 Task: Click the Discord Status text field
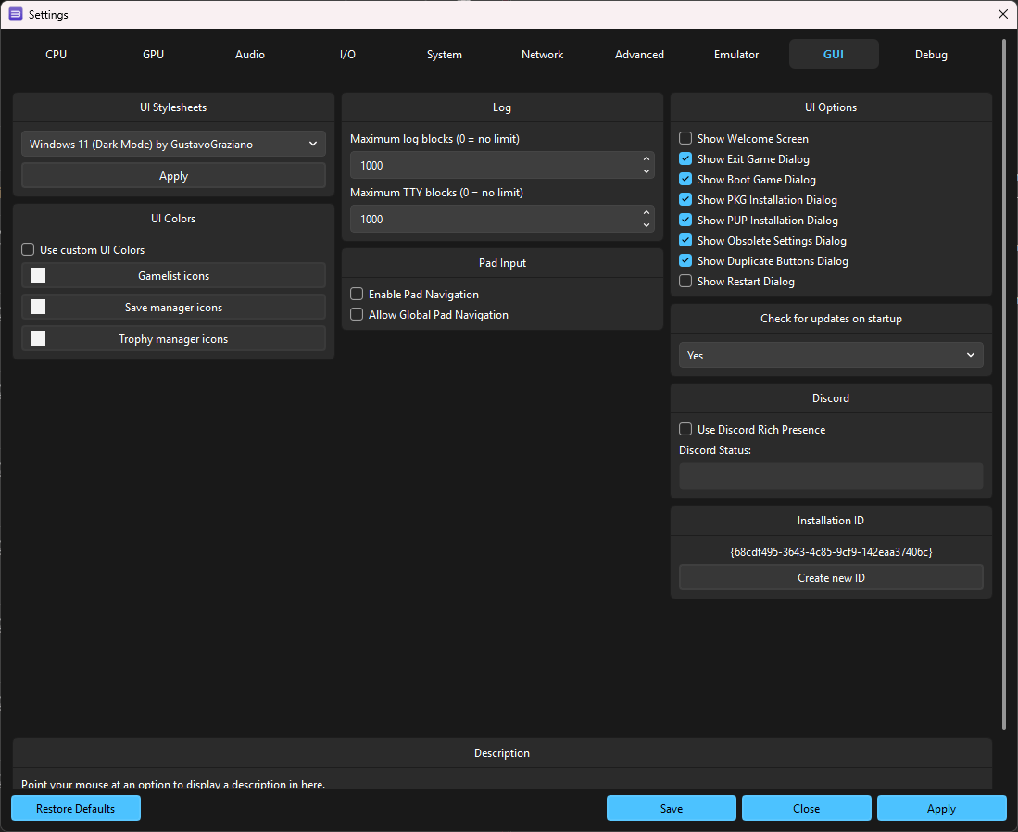click(831, 476)
